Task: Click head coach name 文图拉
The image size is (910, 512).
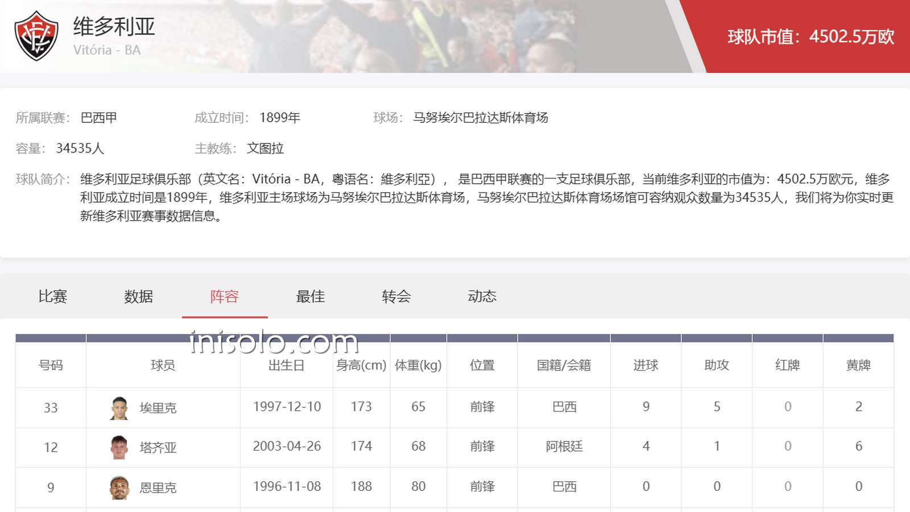Action: pos(265,148)
